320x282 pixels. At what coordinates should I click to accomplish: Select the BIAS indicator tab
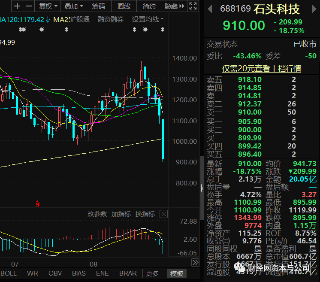(x=79, y=273)
